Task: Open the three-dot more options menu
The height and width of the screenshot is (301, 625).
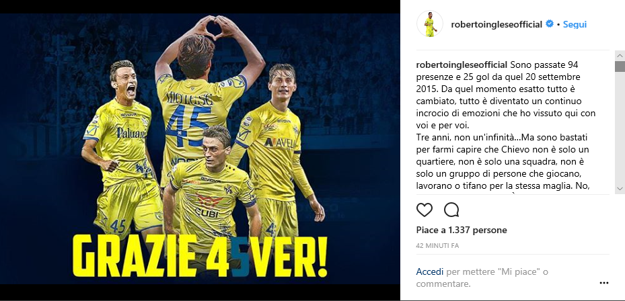Action: [x=604, y=283]
